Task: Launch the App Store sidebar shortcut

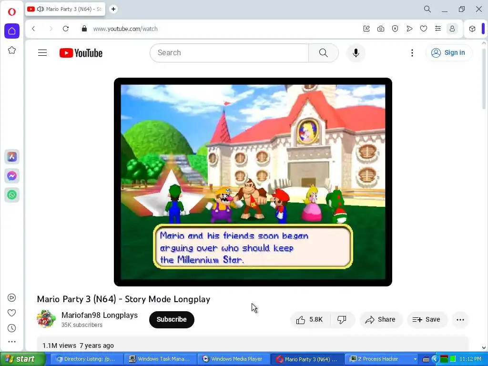Action: 12,157
